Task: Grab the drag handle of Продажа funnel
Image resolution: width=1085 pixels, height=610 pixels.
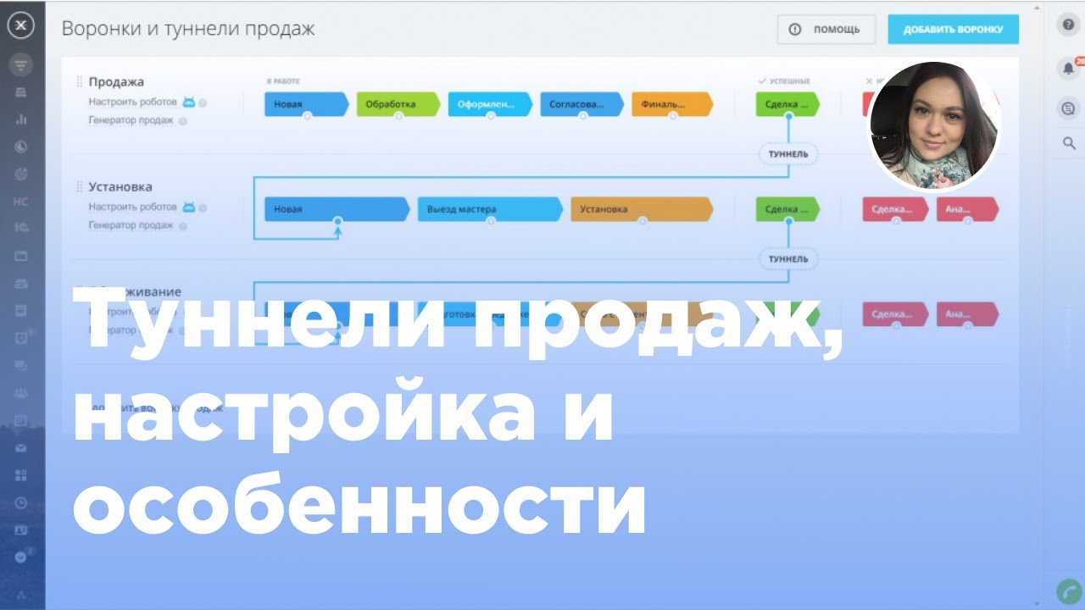Action: [80, 82]
